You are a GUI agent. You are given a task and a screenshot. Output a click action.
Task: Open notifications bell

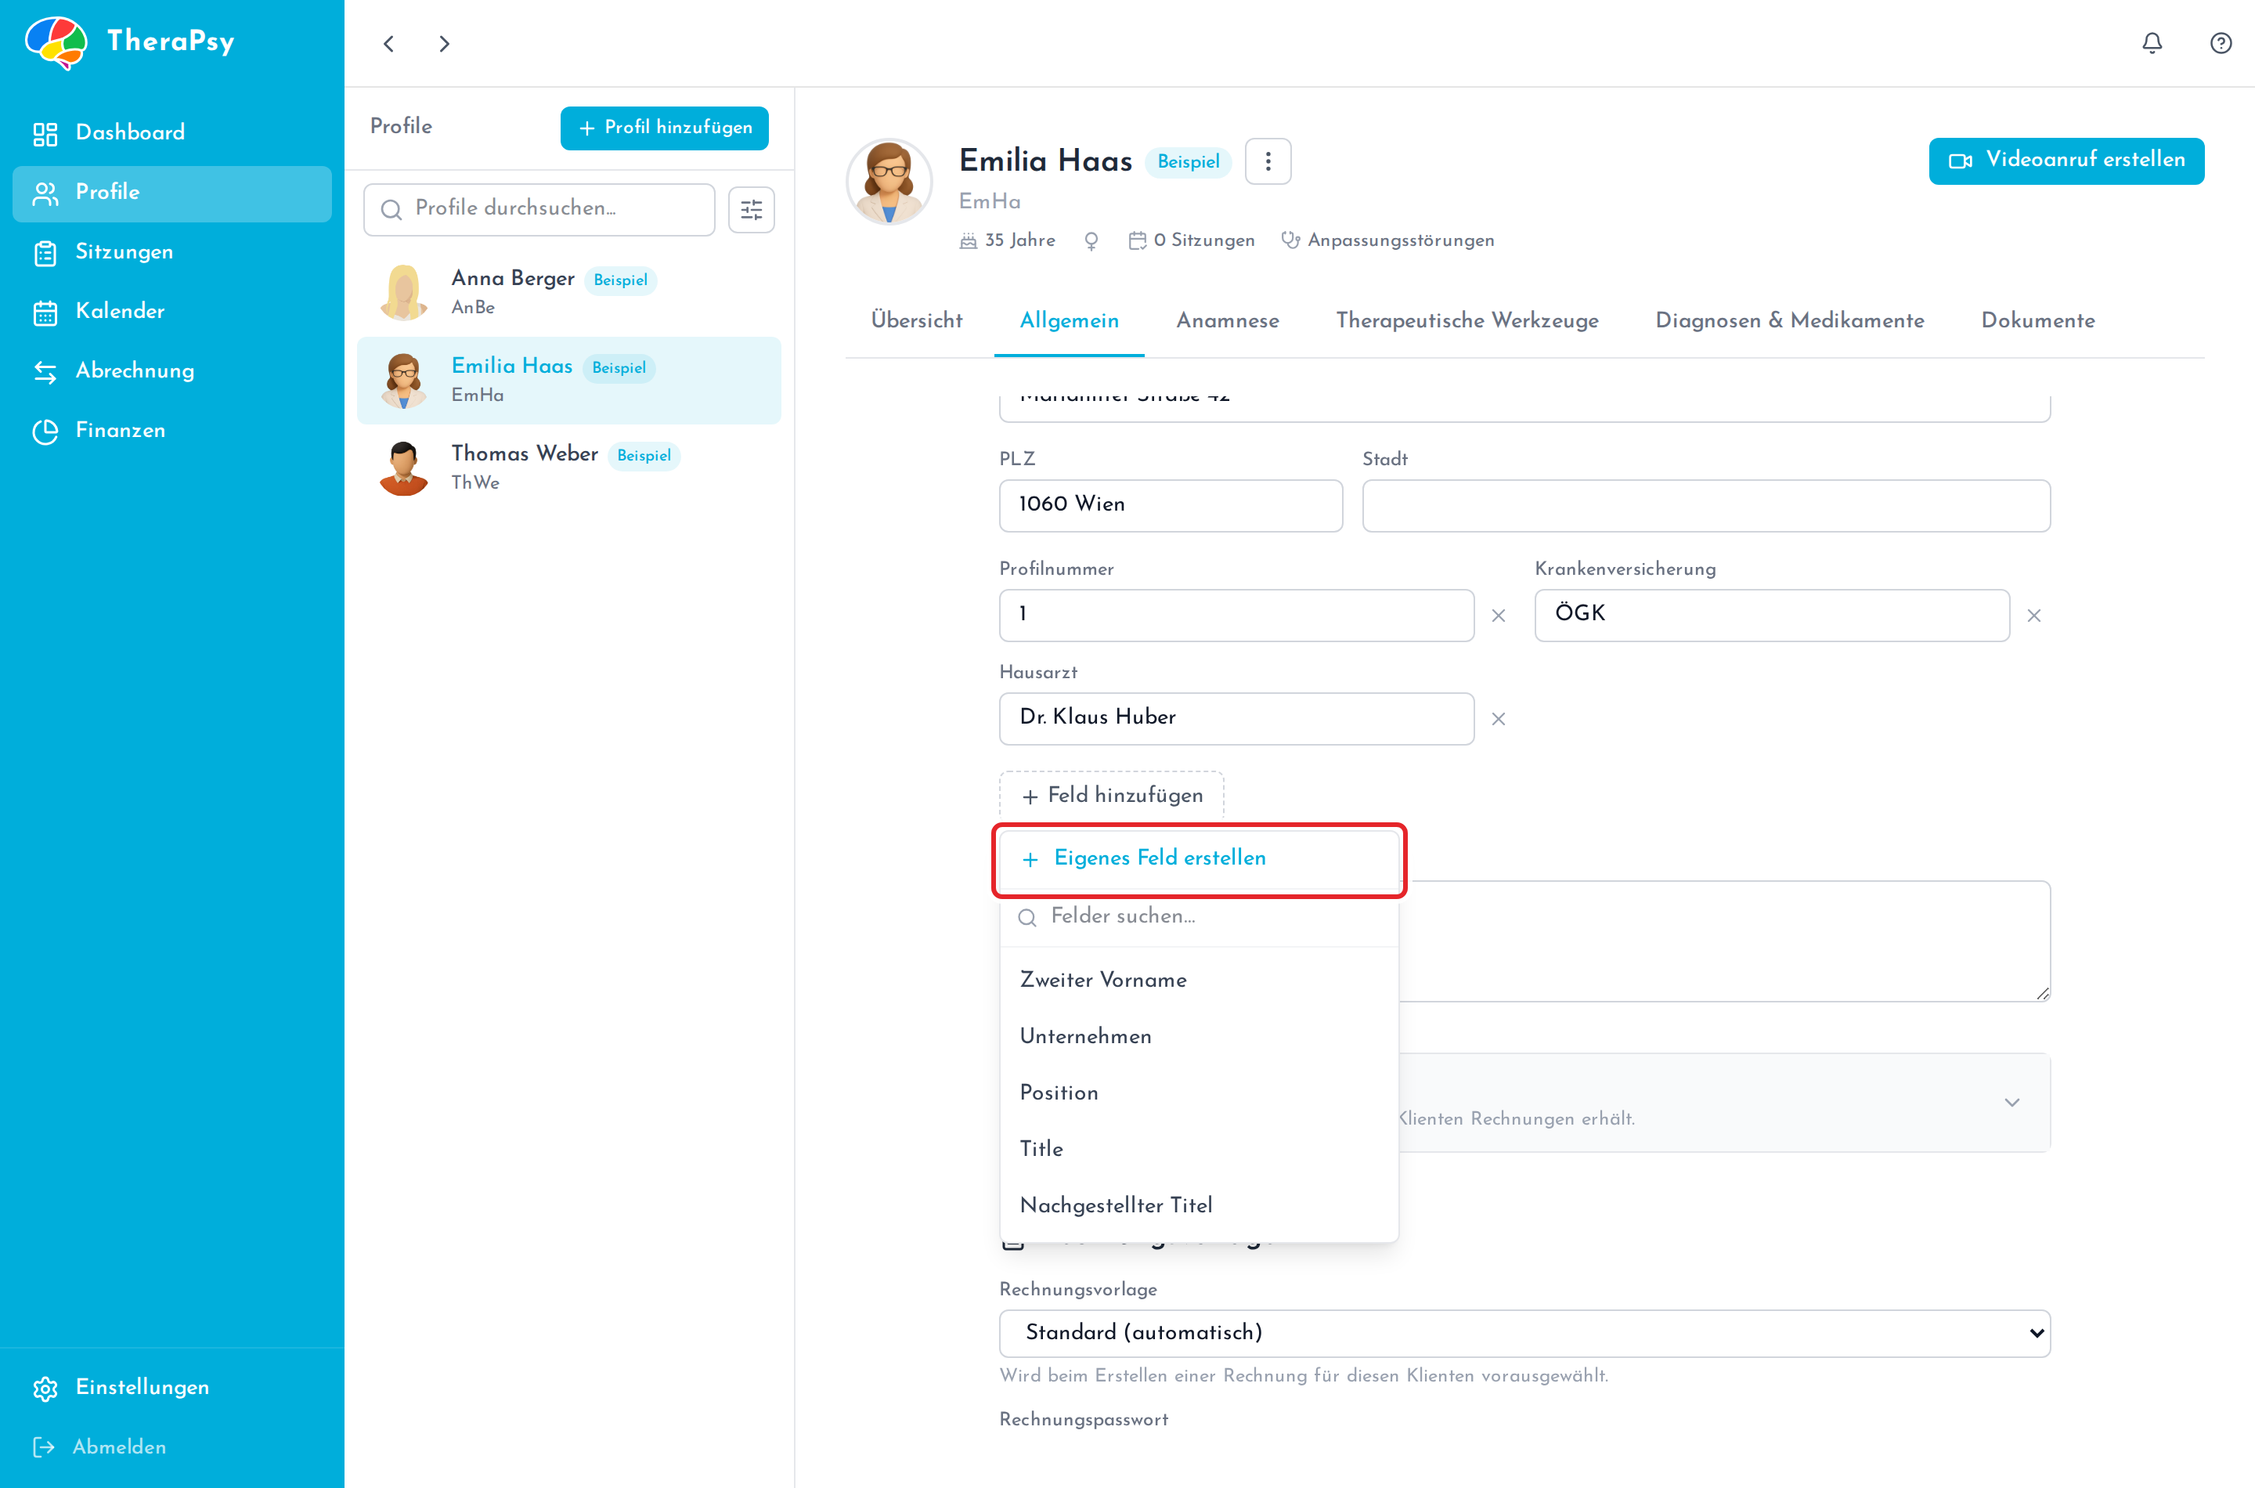click(x=2152, y=44)
